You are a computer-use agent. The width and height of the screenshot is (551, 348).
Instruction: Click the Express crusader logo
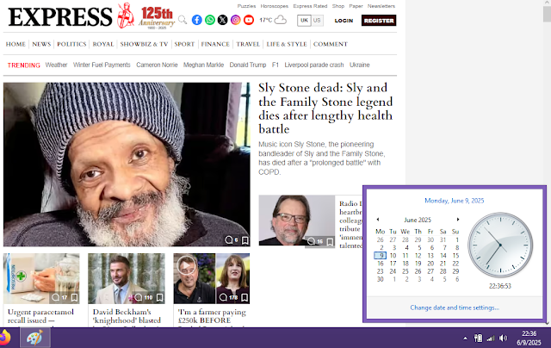click(x=126, y=16)
